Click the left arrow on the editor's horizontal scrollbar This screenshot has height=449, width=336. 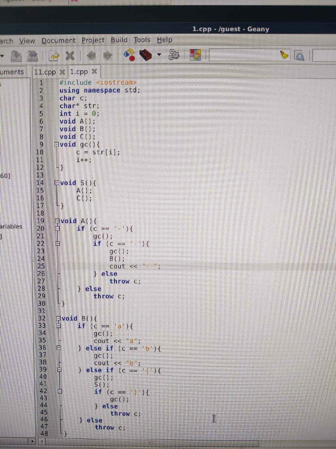(42, 442)
